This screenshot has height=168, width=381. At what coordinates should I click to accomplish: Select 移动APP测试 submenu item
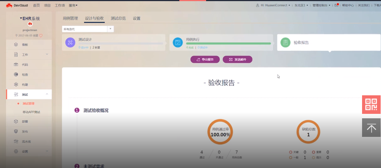(x=31, y=112)
